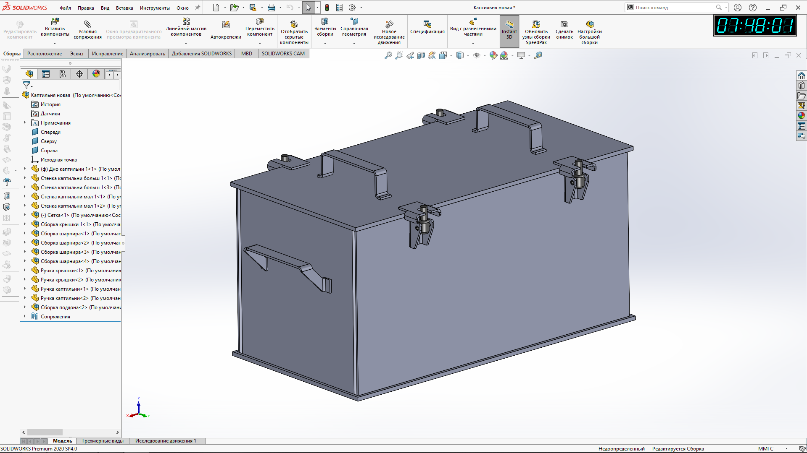Viewport: 807px width, 453px height.
Task: Open Smart Fasteners (Автокрепежи) tool
Action: [226, 30]
